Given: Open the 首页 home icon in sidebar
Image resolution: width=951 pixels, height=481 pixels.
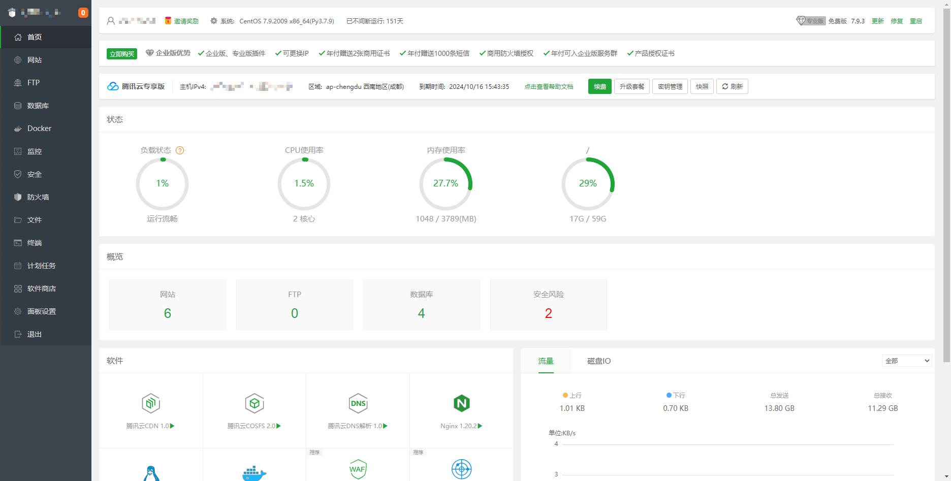Looking at the screenshot, I should [18, 37].
